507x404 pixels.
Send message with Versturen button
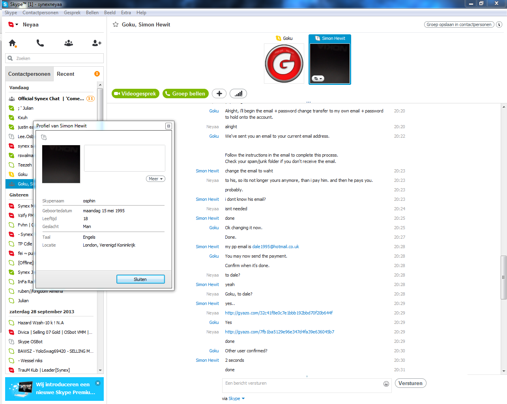pyautogui.click(x=410, y=383)
